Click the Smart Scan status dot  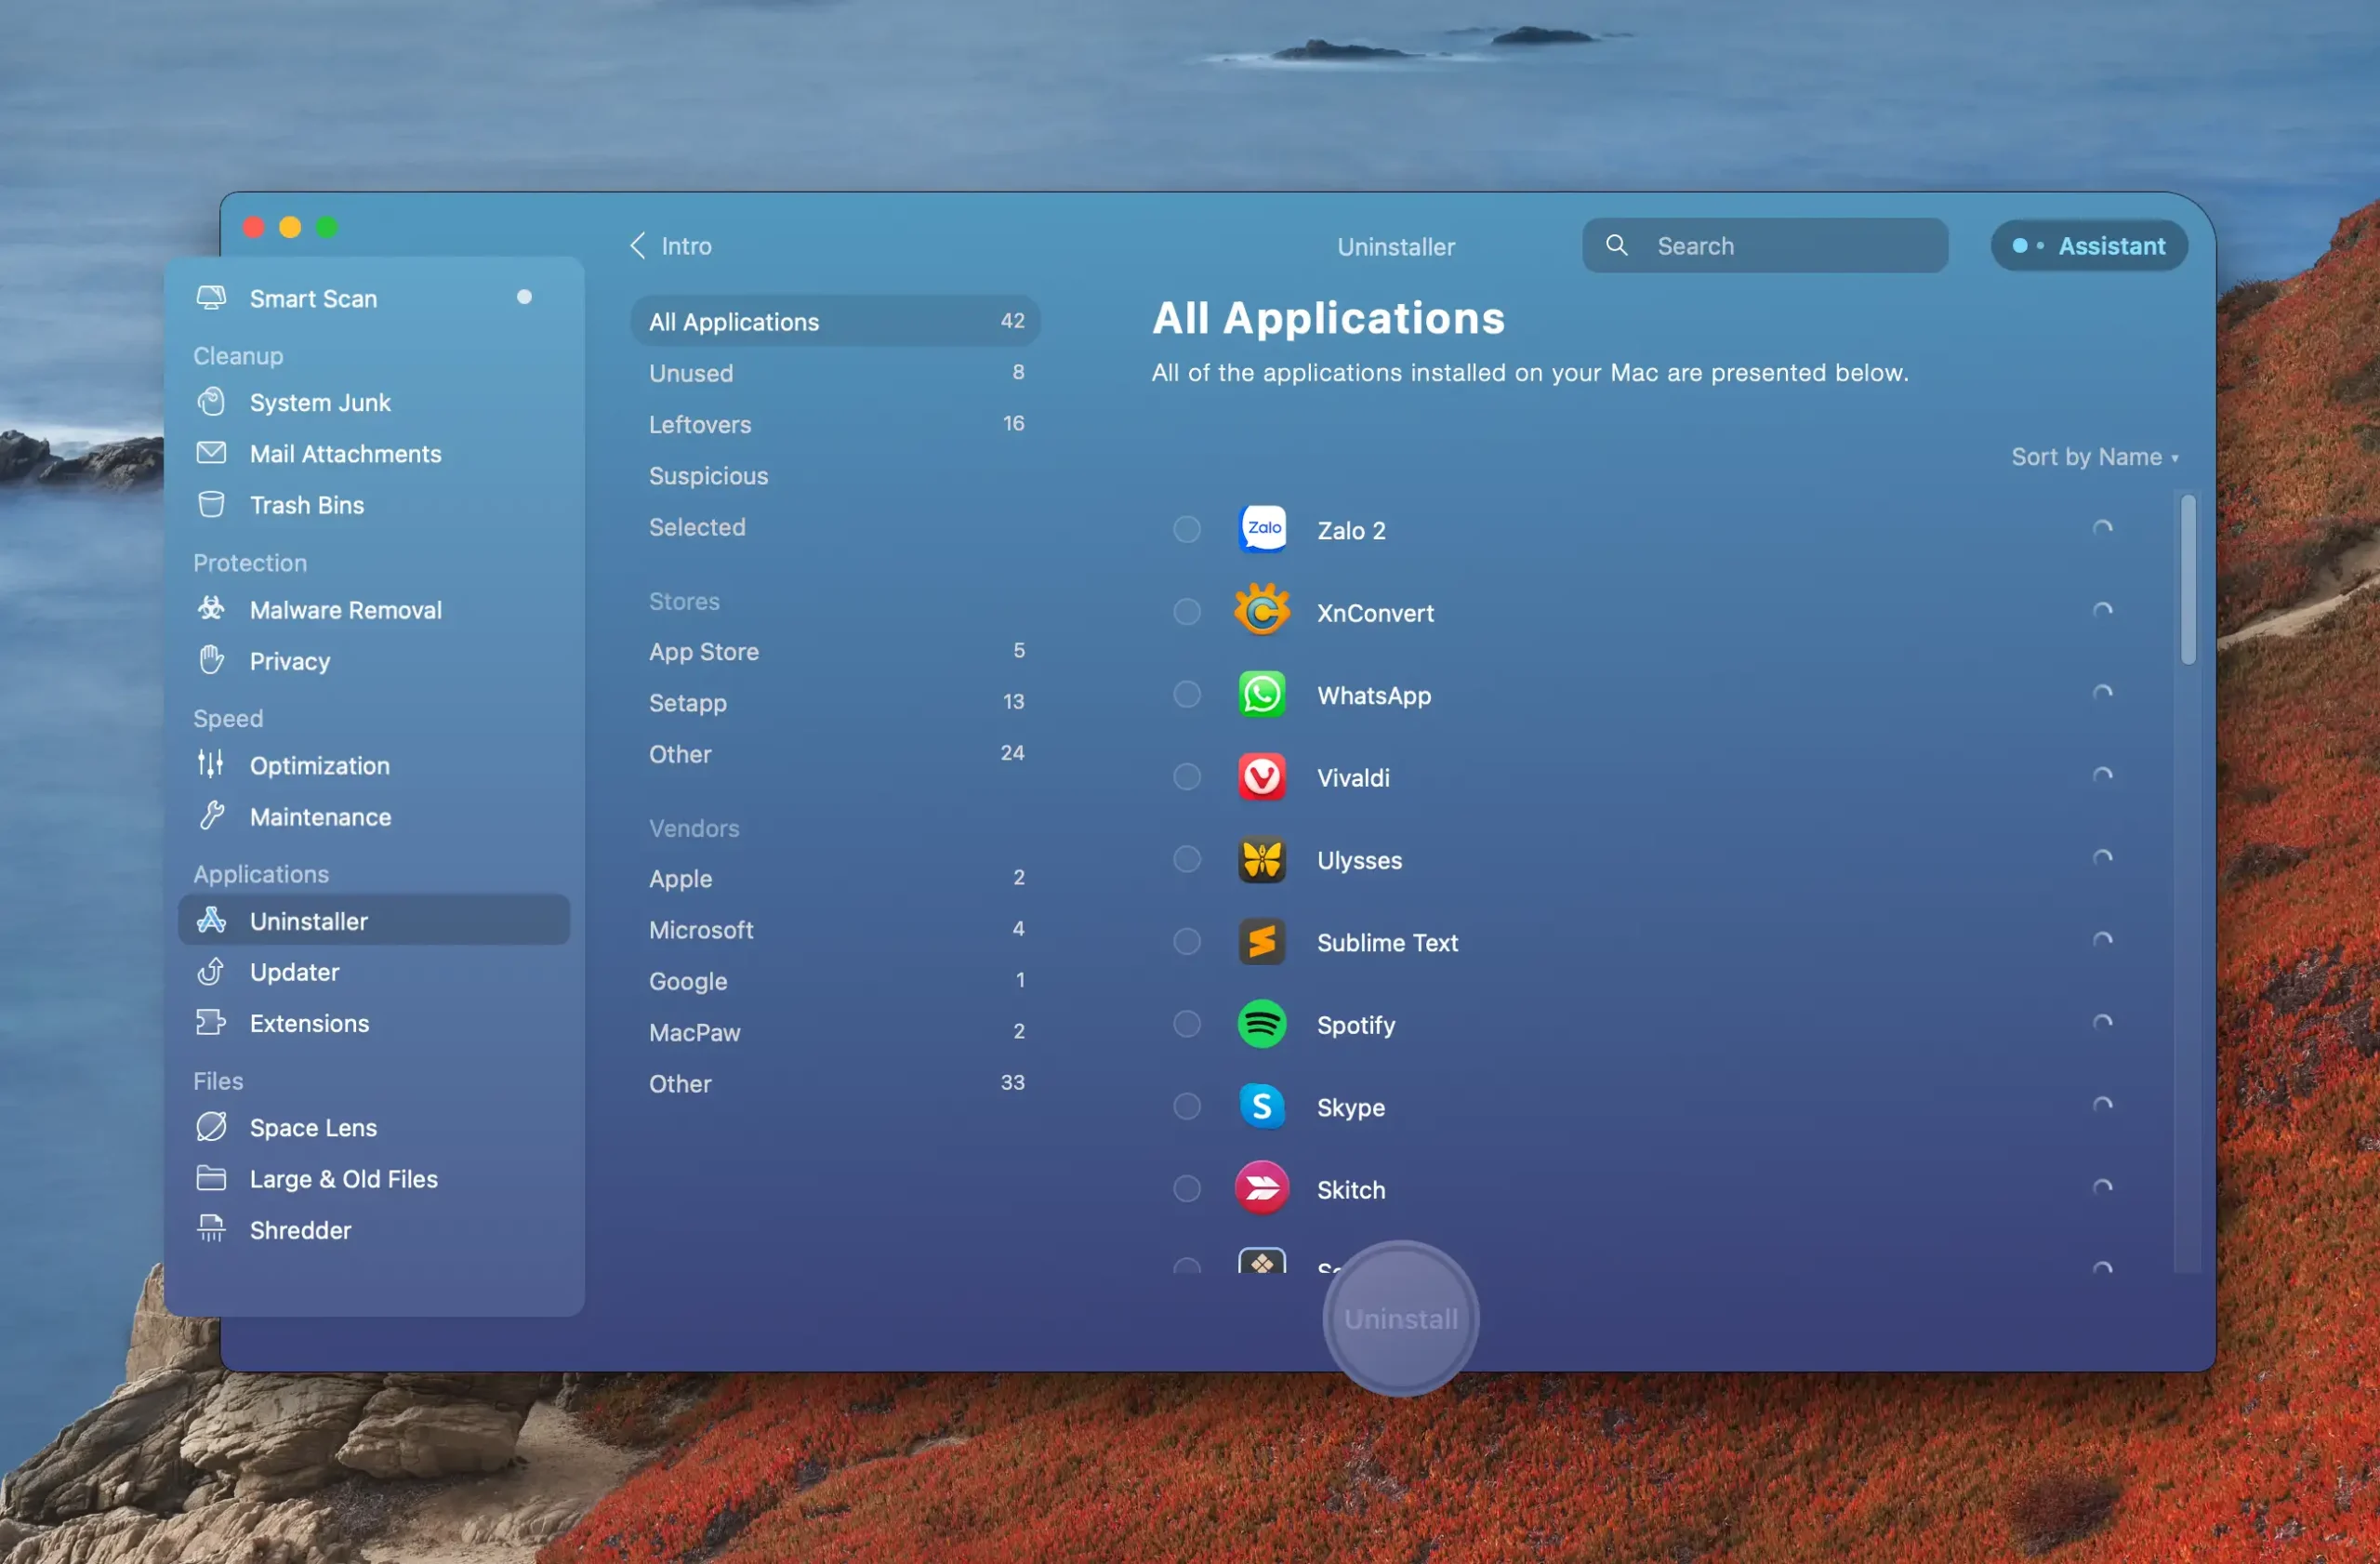pyautogui.click(x=524, y=297)
